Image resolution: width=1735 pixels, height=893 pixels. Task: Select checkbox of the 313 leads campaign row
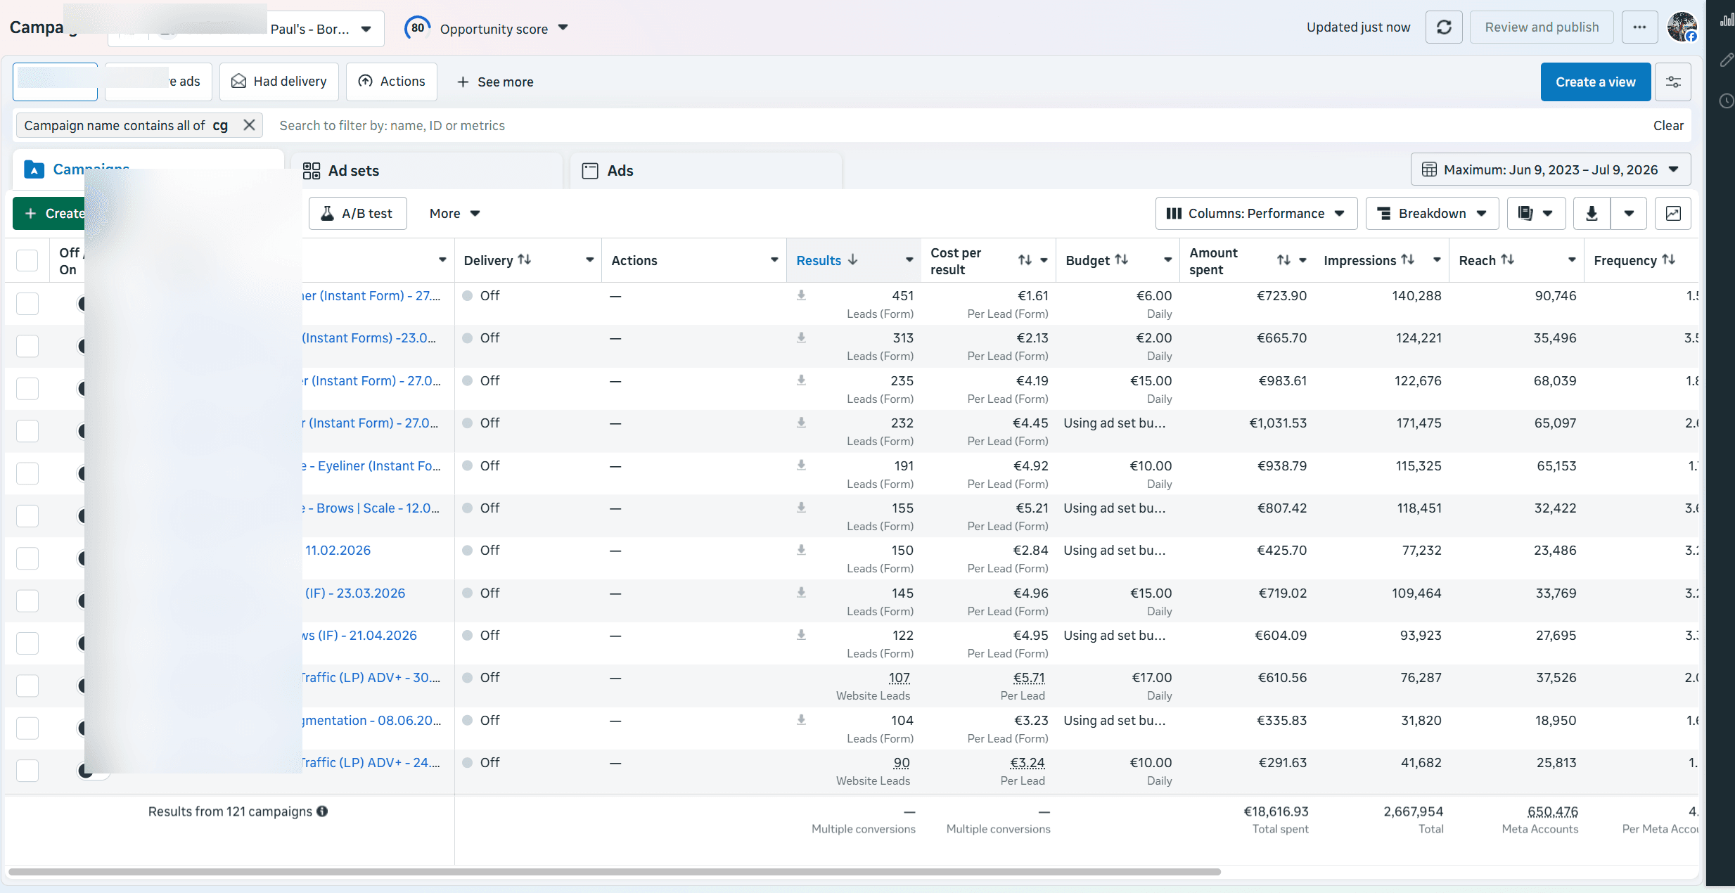click(x=27, y=346)
